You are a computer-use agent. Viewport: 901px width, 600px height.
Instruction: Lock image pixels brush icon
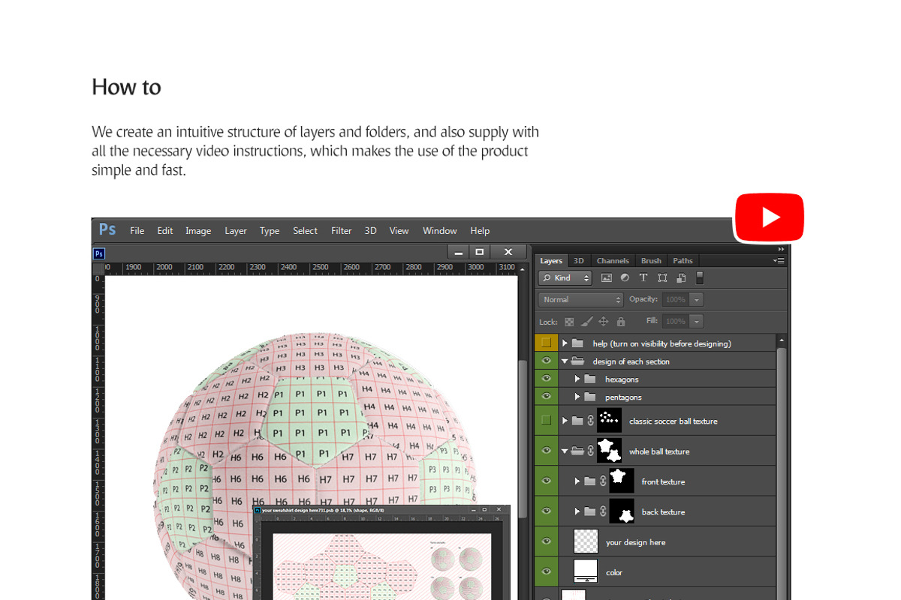click(x=586, y=321)
